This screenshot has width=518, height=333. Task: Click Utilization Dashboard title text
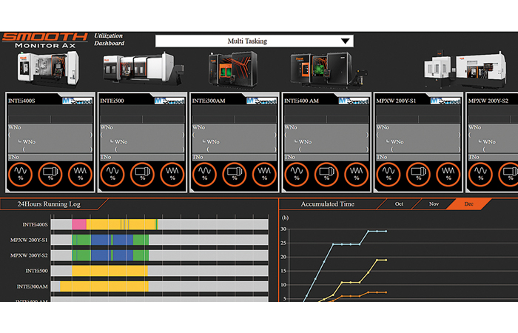point(109,39)
